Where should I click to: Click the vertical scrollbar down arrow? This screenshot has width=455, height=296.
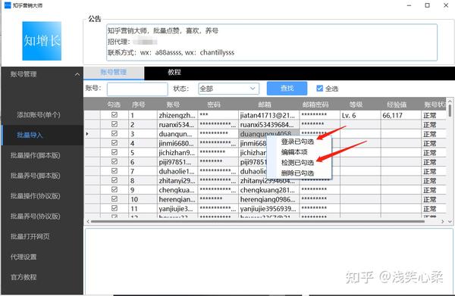(x=450, y=221)
